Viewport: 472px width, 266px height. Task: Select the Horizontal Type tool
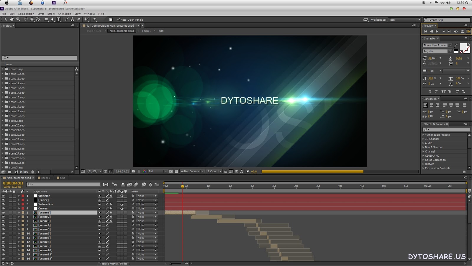[58, 20]
